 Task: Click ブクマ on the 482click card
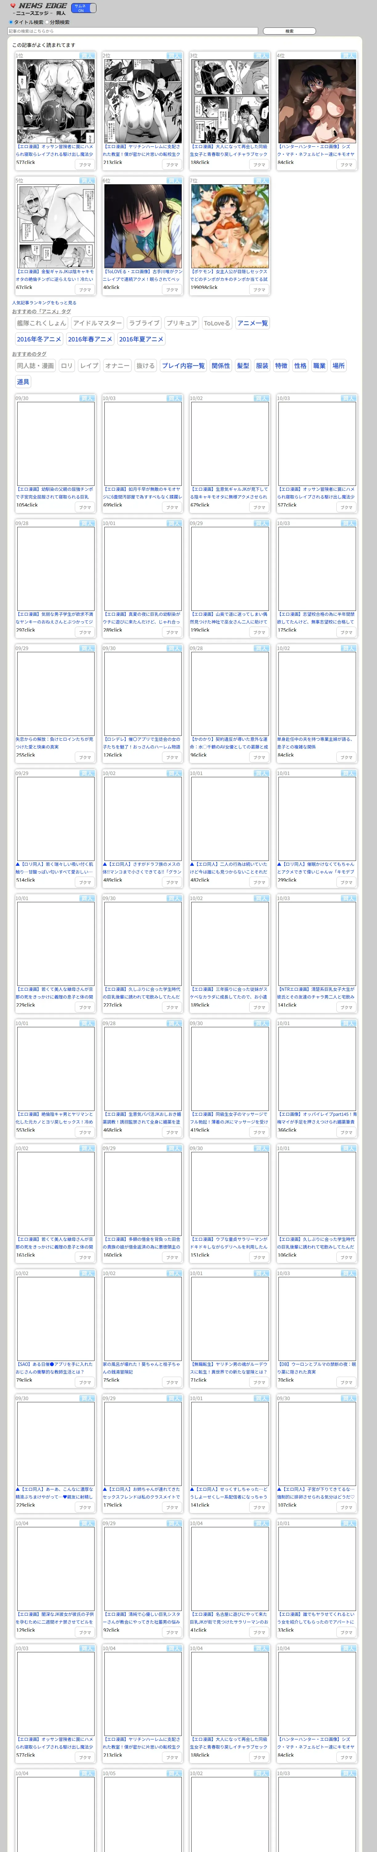(x=259, y=883)
